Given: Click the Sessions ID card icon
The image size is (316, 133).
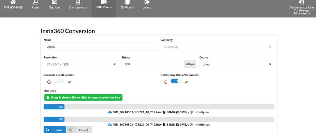Looking at the screenshot, I should point(55,2).
